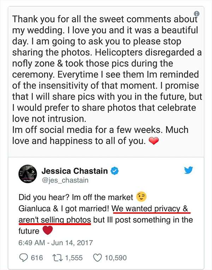The width and height of the screenshot is (212, 270).
Task: Open the Jessica Chastain display name link
Action: (75, 171)
